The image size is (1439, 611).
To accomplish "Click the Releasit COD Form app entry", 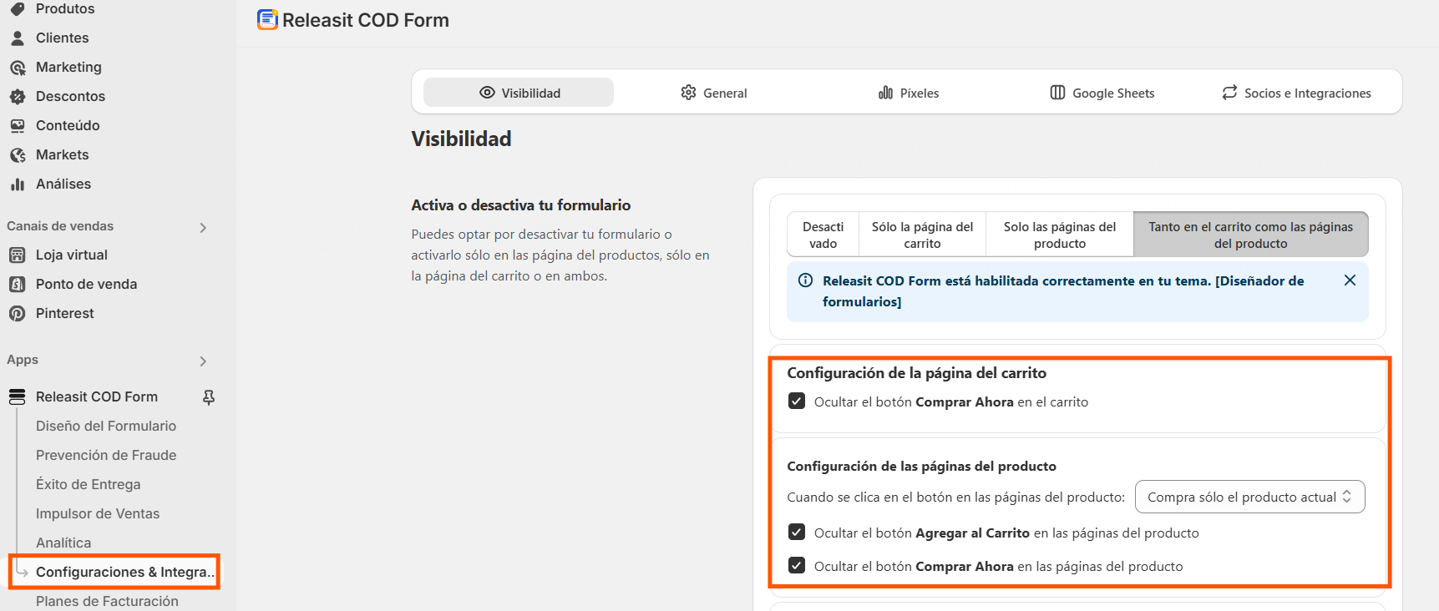I will pyautogui.click(x=97, y=396).
